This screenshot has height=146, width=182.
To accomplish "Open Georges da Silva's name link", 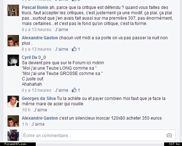I will tap(39, 99).
